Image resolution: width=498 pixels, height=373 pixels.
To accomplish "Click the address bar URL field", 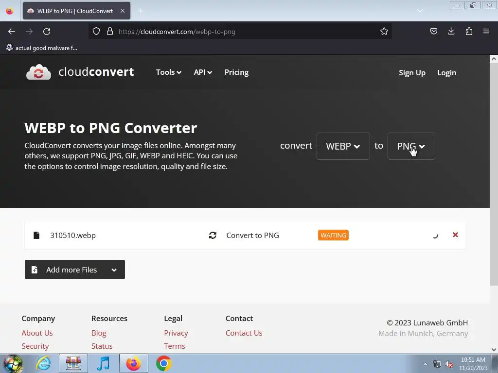I will [x=241, y=32].
